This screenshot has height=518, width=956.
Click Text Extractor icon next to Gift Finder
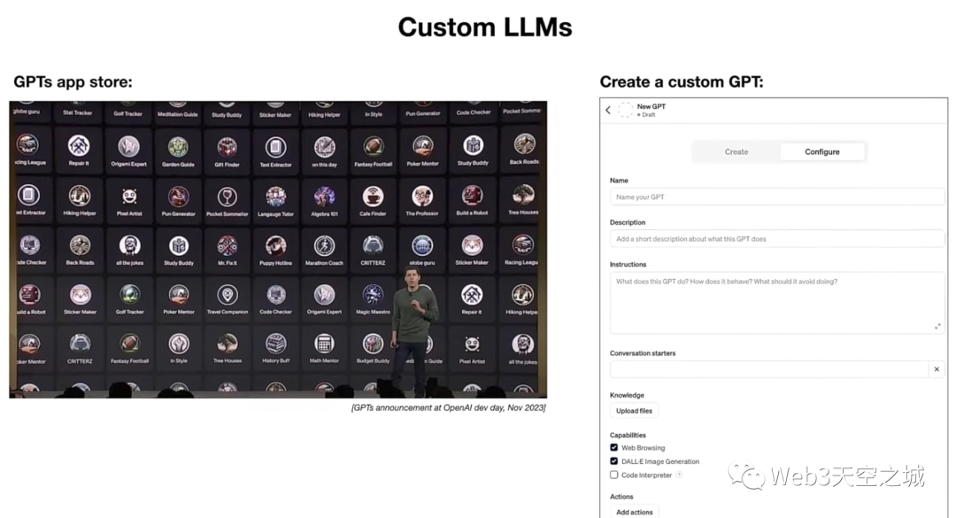[x=275, y=147]
